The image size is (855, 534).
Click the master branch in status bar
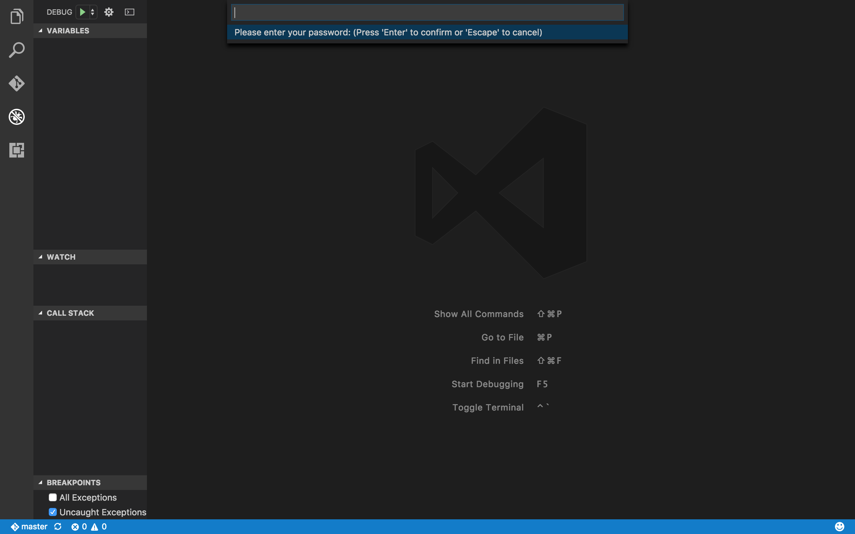[x=30, y=527]
